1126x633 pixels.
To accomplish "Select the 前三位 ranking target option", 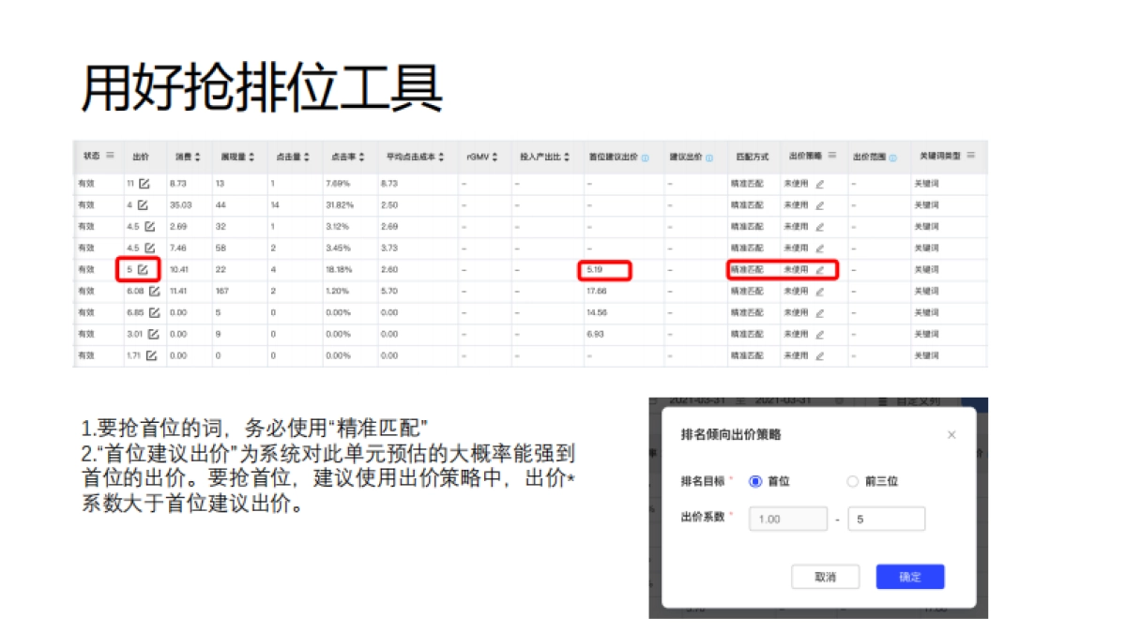I will tap(853, 481).
